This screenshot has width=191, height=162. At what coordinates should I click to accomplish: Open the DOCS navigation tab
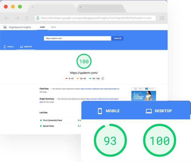click(53, 27)
